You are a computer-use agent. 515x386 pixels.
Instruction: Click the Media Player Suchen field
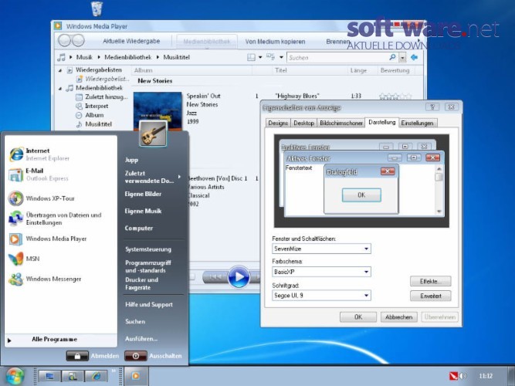point(337,58)
